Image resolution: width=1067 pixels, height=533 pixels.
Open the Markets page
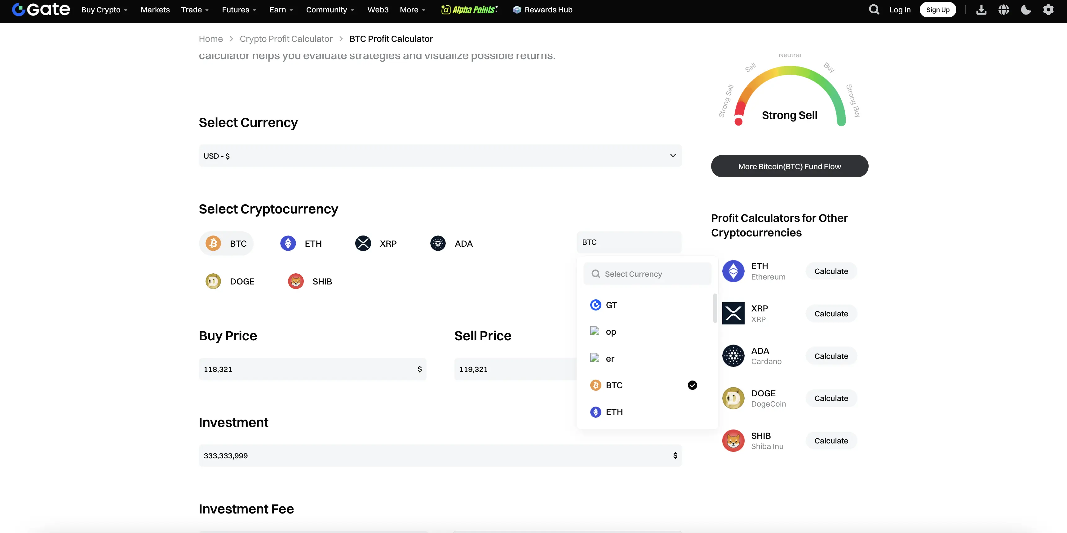155,10
